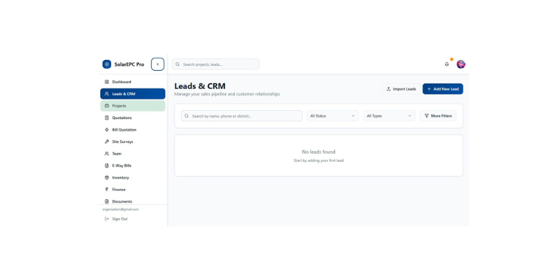Image resolution: width=545 pixels, height=272 pixels.
Task: Open the All Types dropdown
Action: tap(389, 116)
